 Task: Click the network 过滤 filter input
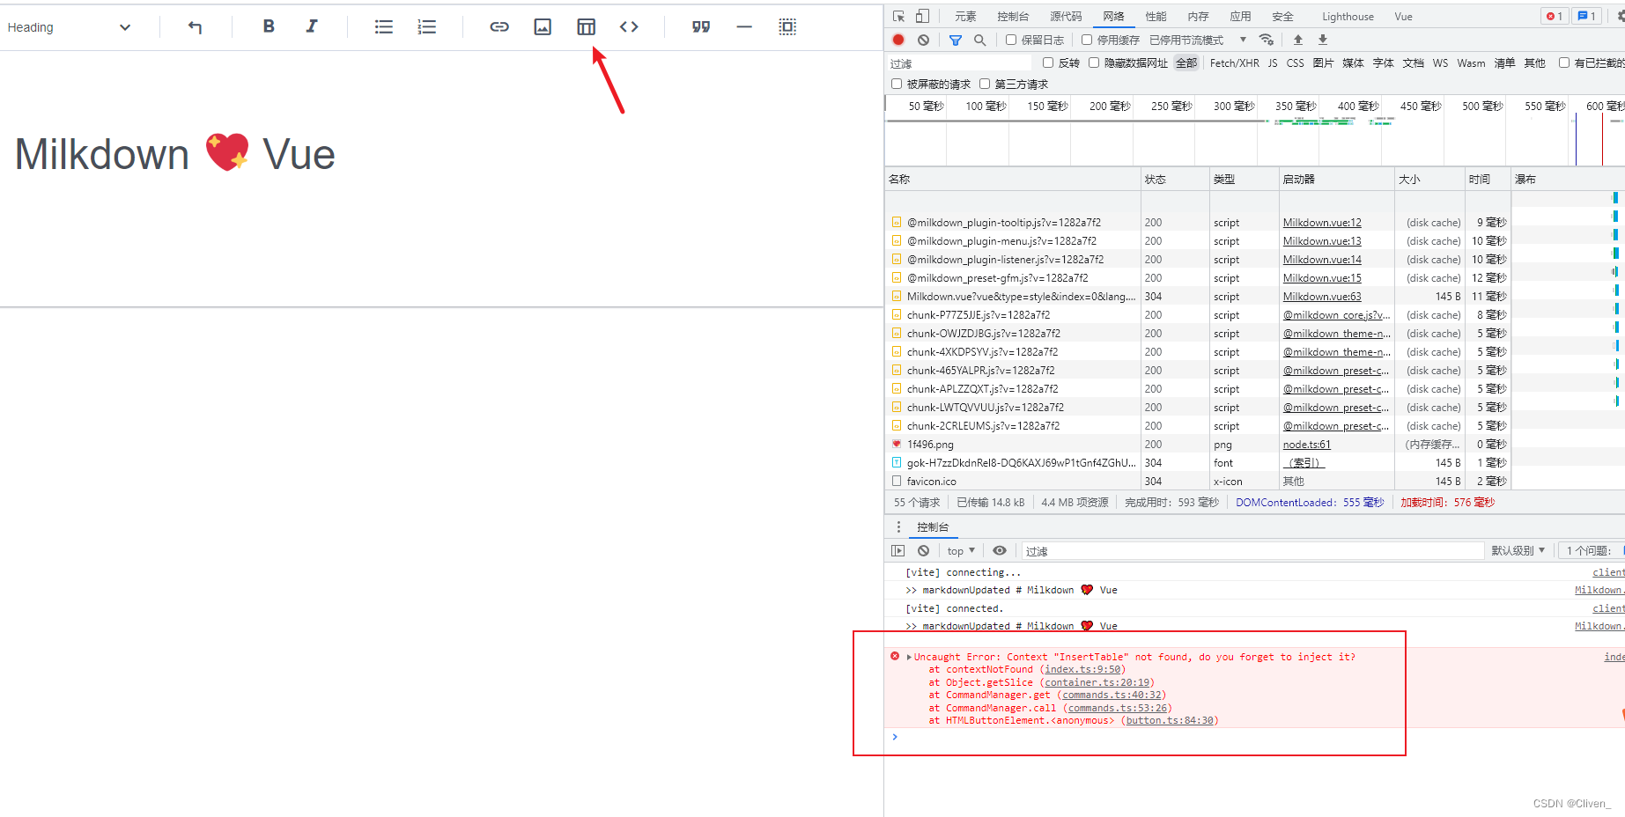point(959,63)
